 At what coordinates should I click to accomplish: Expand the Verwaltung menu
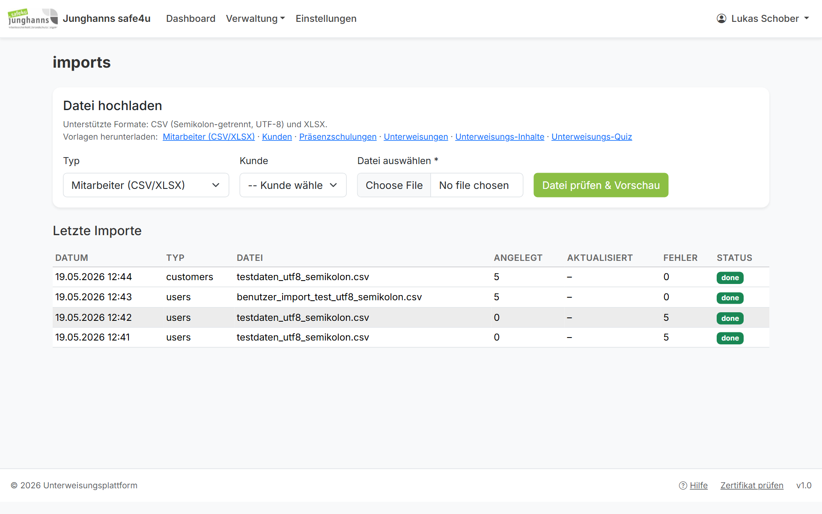[x=256, y=18]
